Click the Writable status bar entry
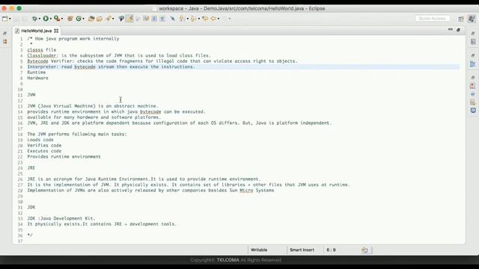This screenshot has width=479, height=269. click(259, 250)
